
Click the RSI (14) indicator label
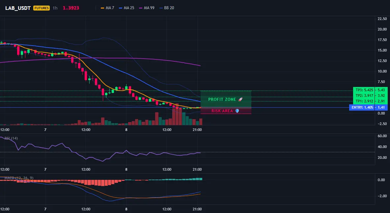click(x=11, y=138)
